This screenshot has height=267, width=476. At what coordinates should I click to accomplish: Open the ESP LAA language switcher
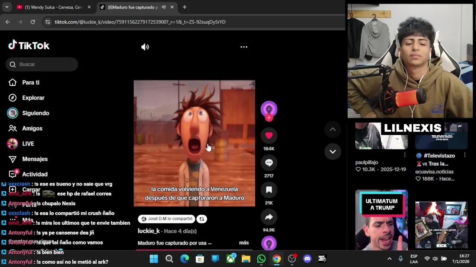click(414, 259)
